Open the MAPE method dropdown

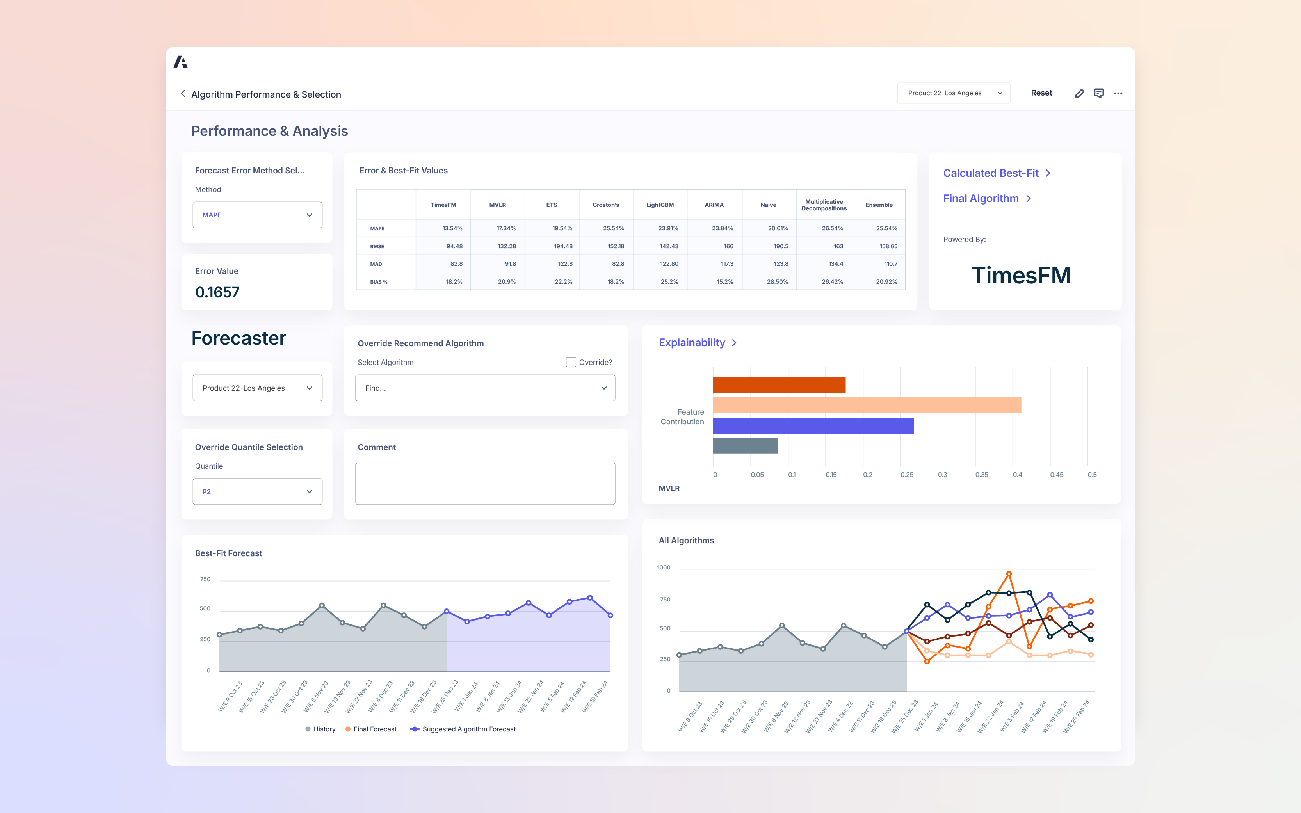(258, 215)
